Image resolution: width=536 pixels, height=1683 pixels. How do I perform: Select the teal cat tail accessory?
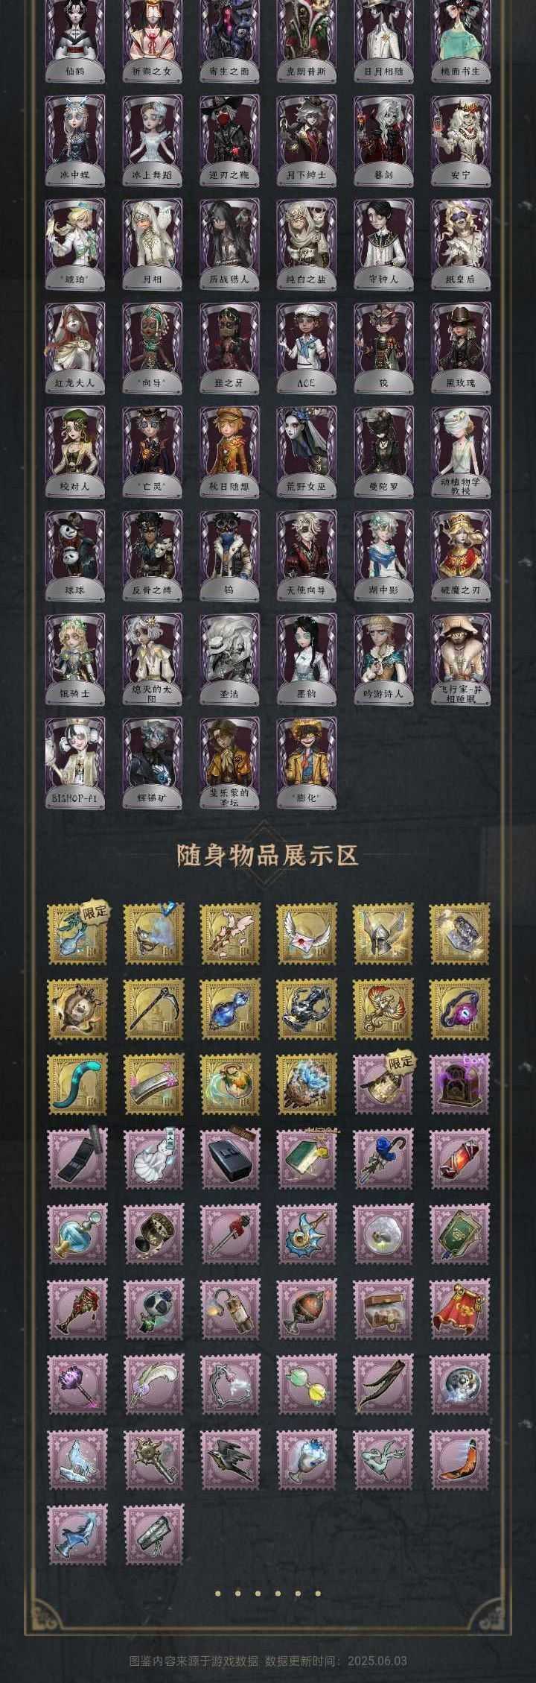77,1084
